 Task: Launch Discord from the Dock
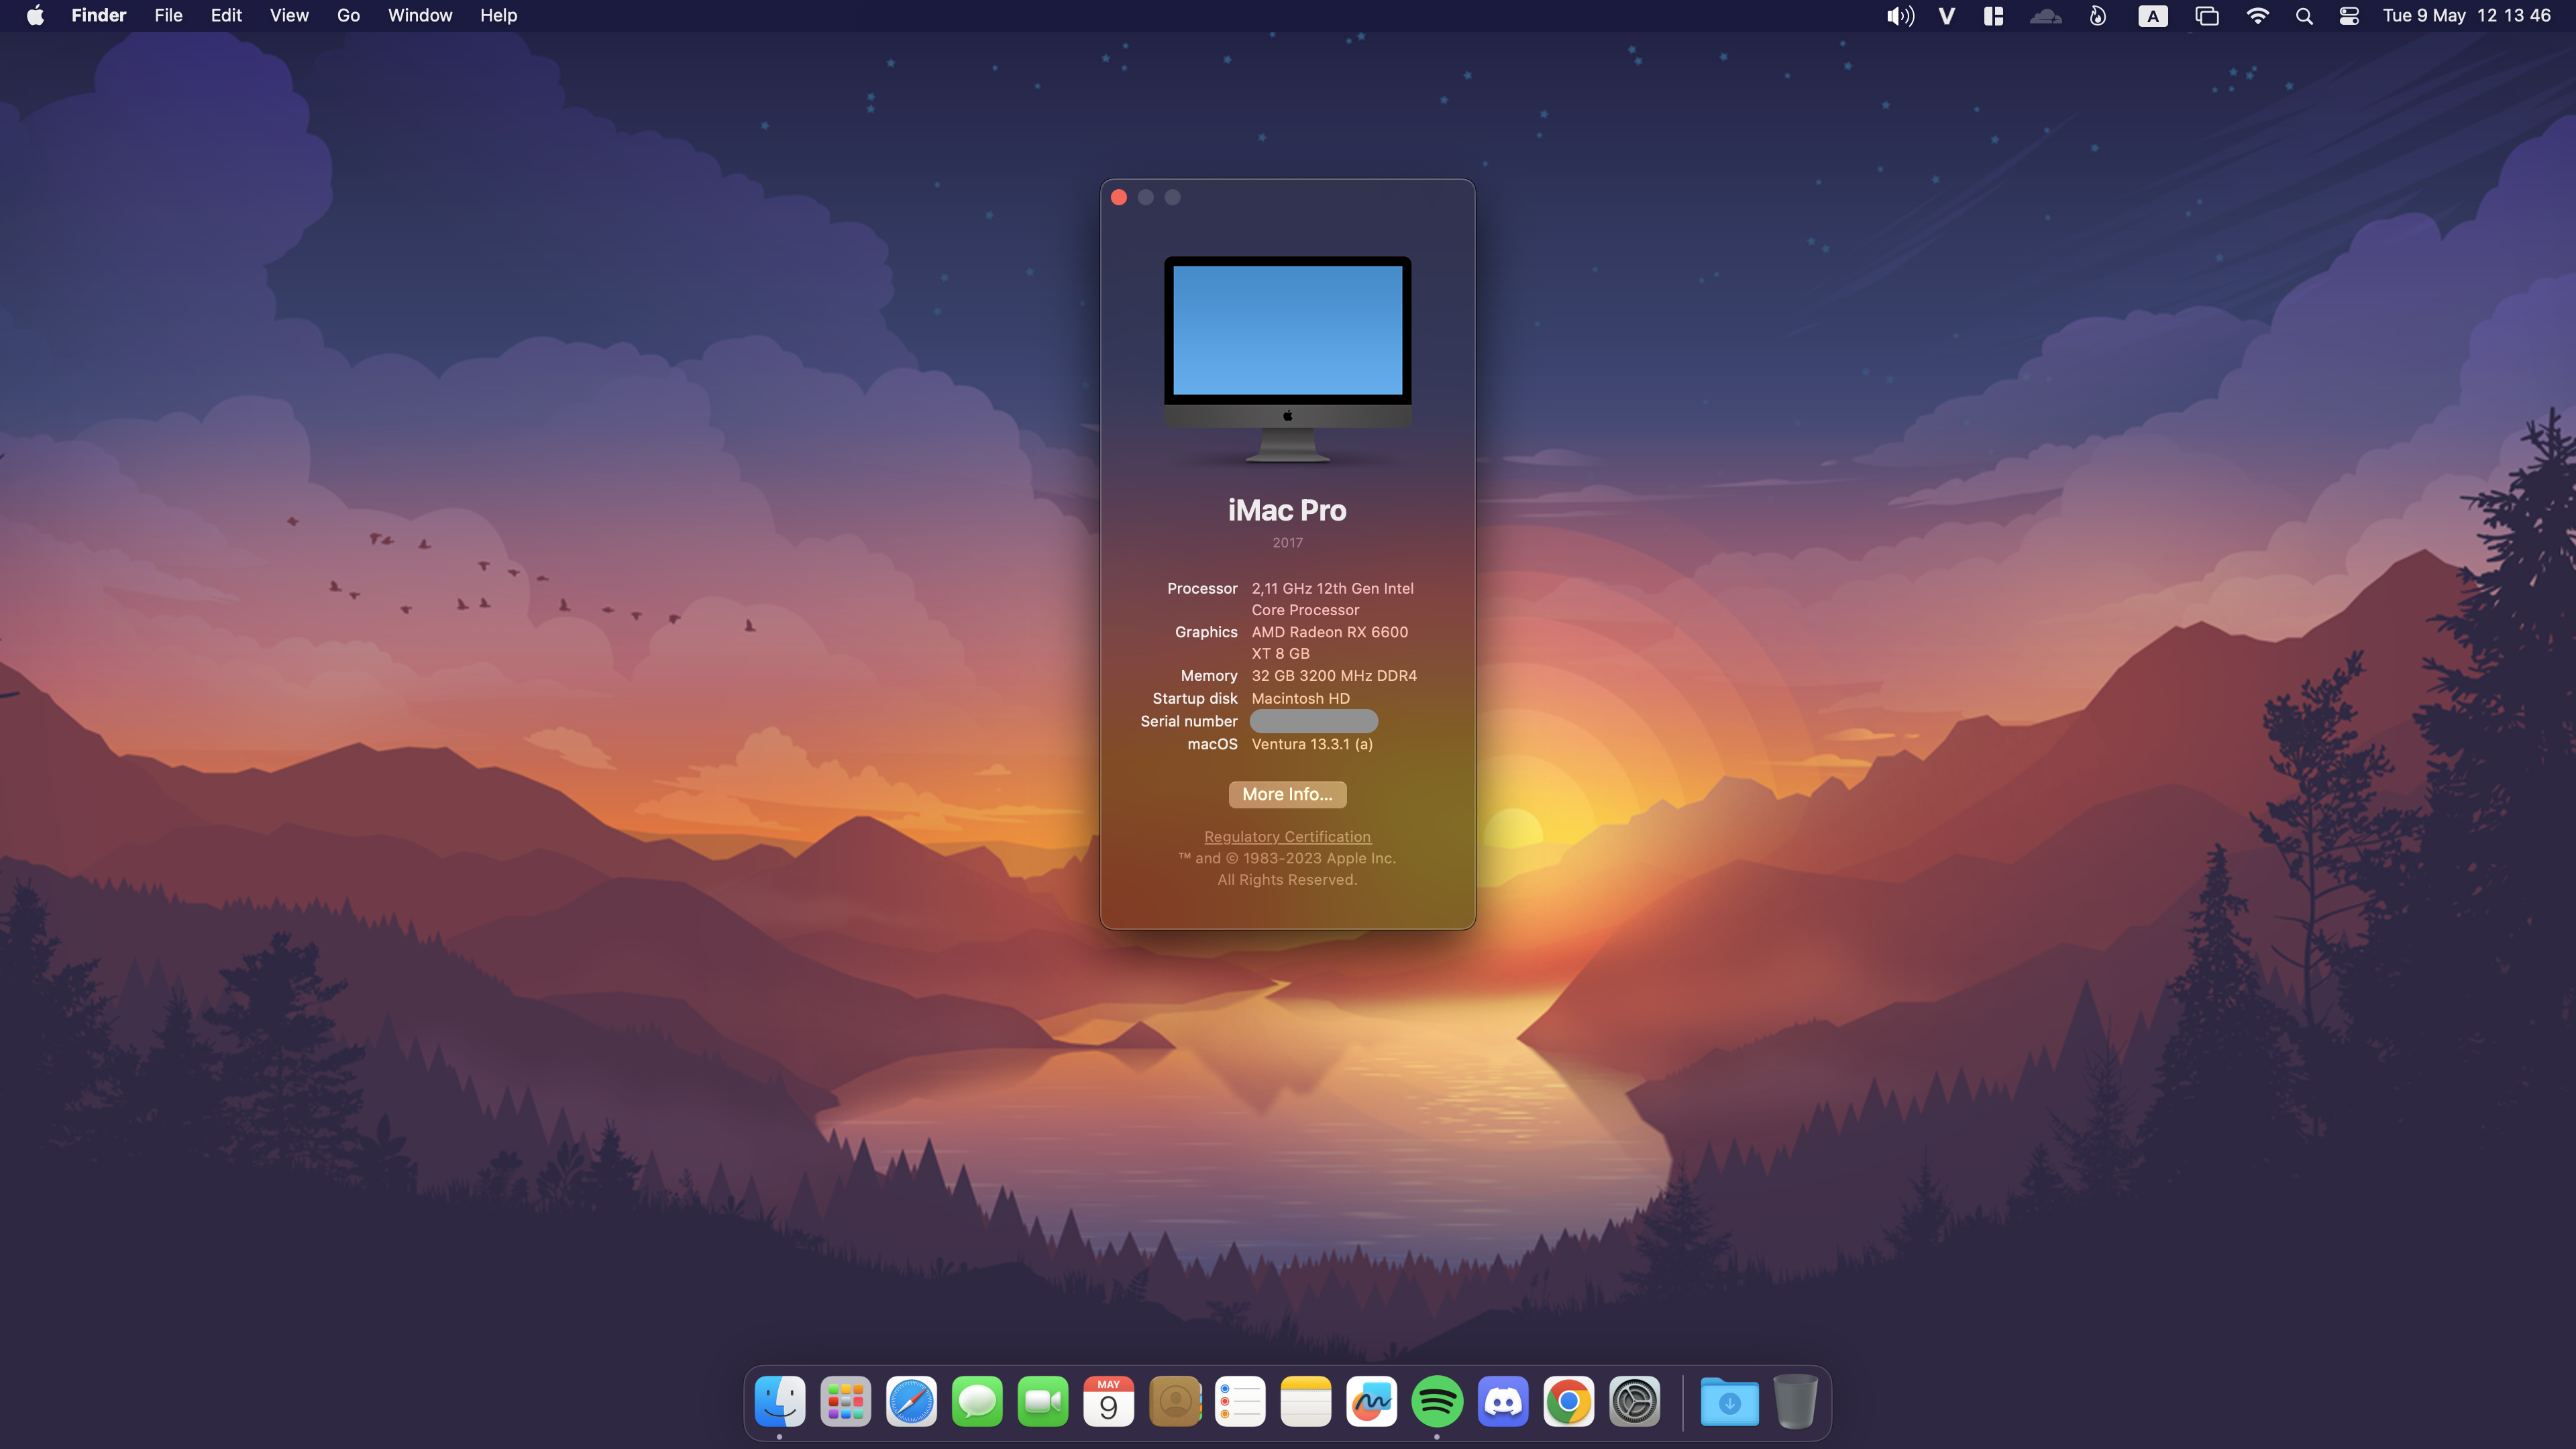(x=1503, y=1402)
